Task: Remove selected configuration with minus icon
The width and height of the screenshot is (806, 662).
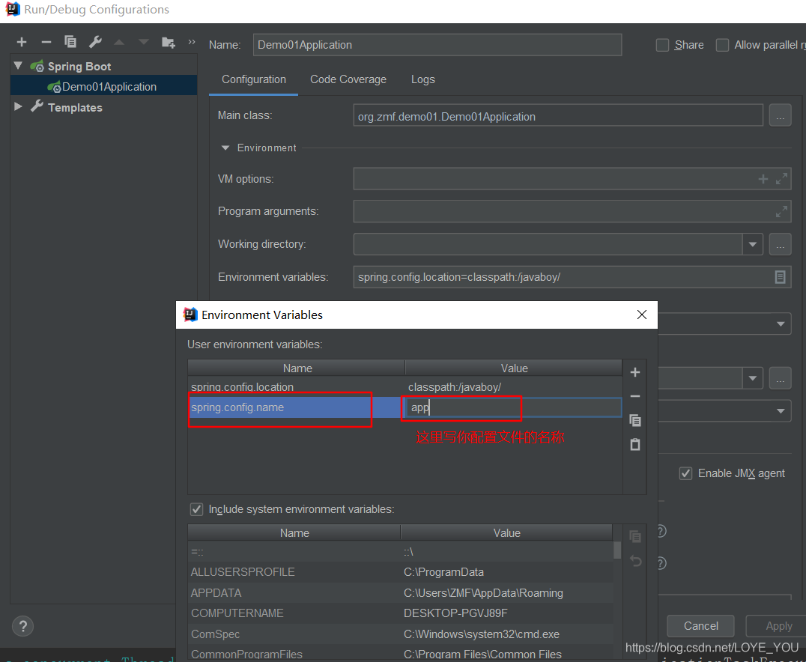Action: pyautogui.click(x=46, y=42)
